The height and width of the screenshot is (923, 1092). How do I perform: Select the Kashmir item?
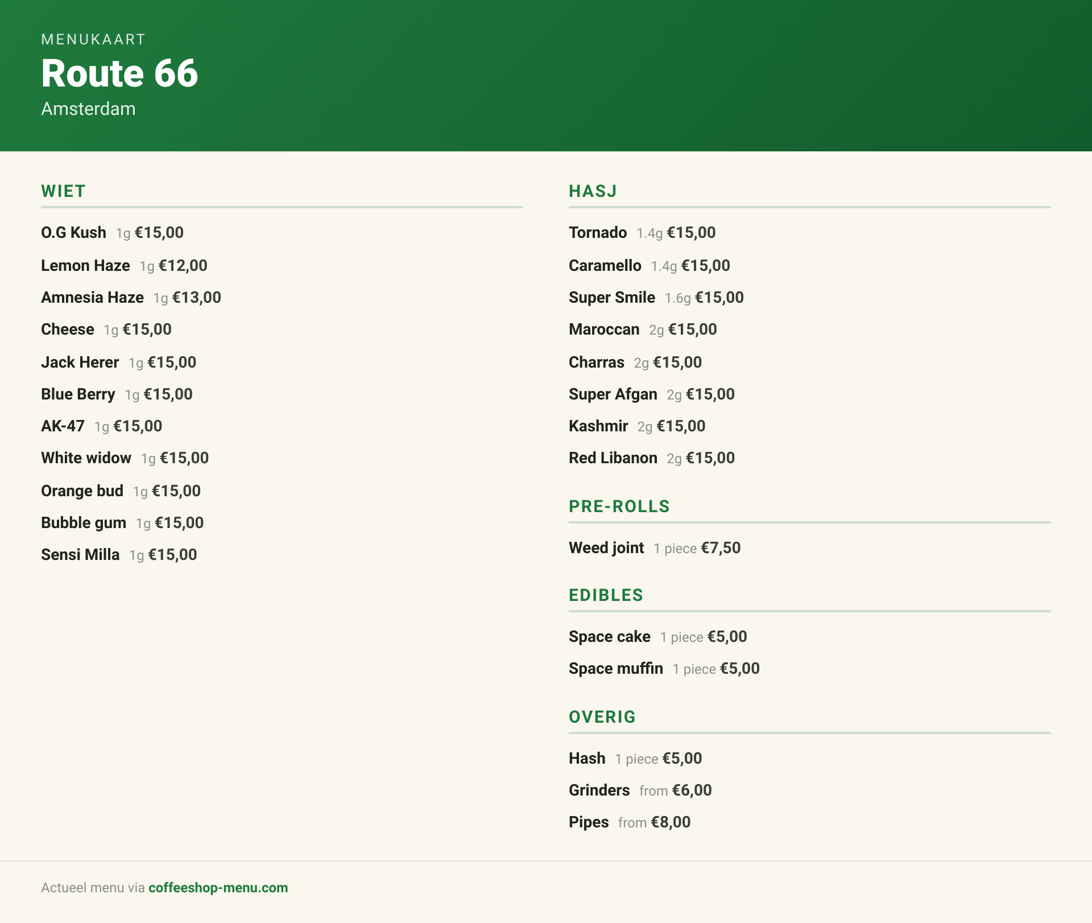(637, 426)
